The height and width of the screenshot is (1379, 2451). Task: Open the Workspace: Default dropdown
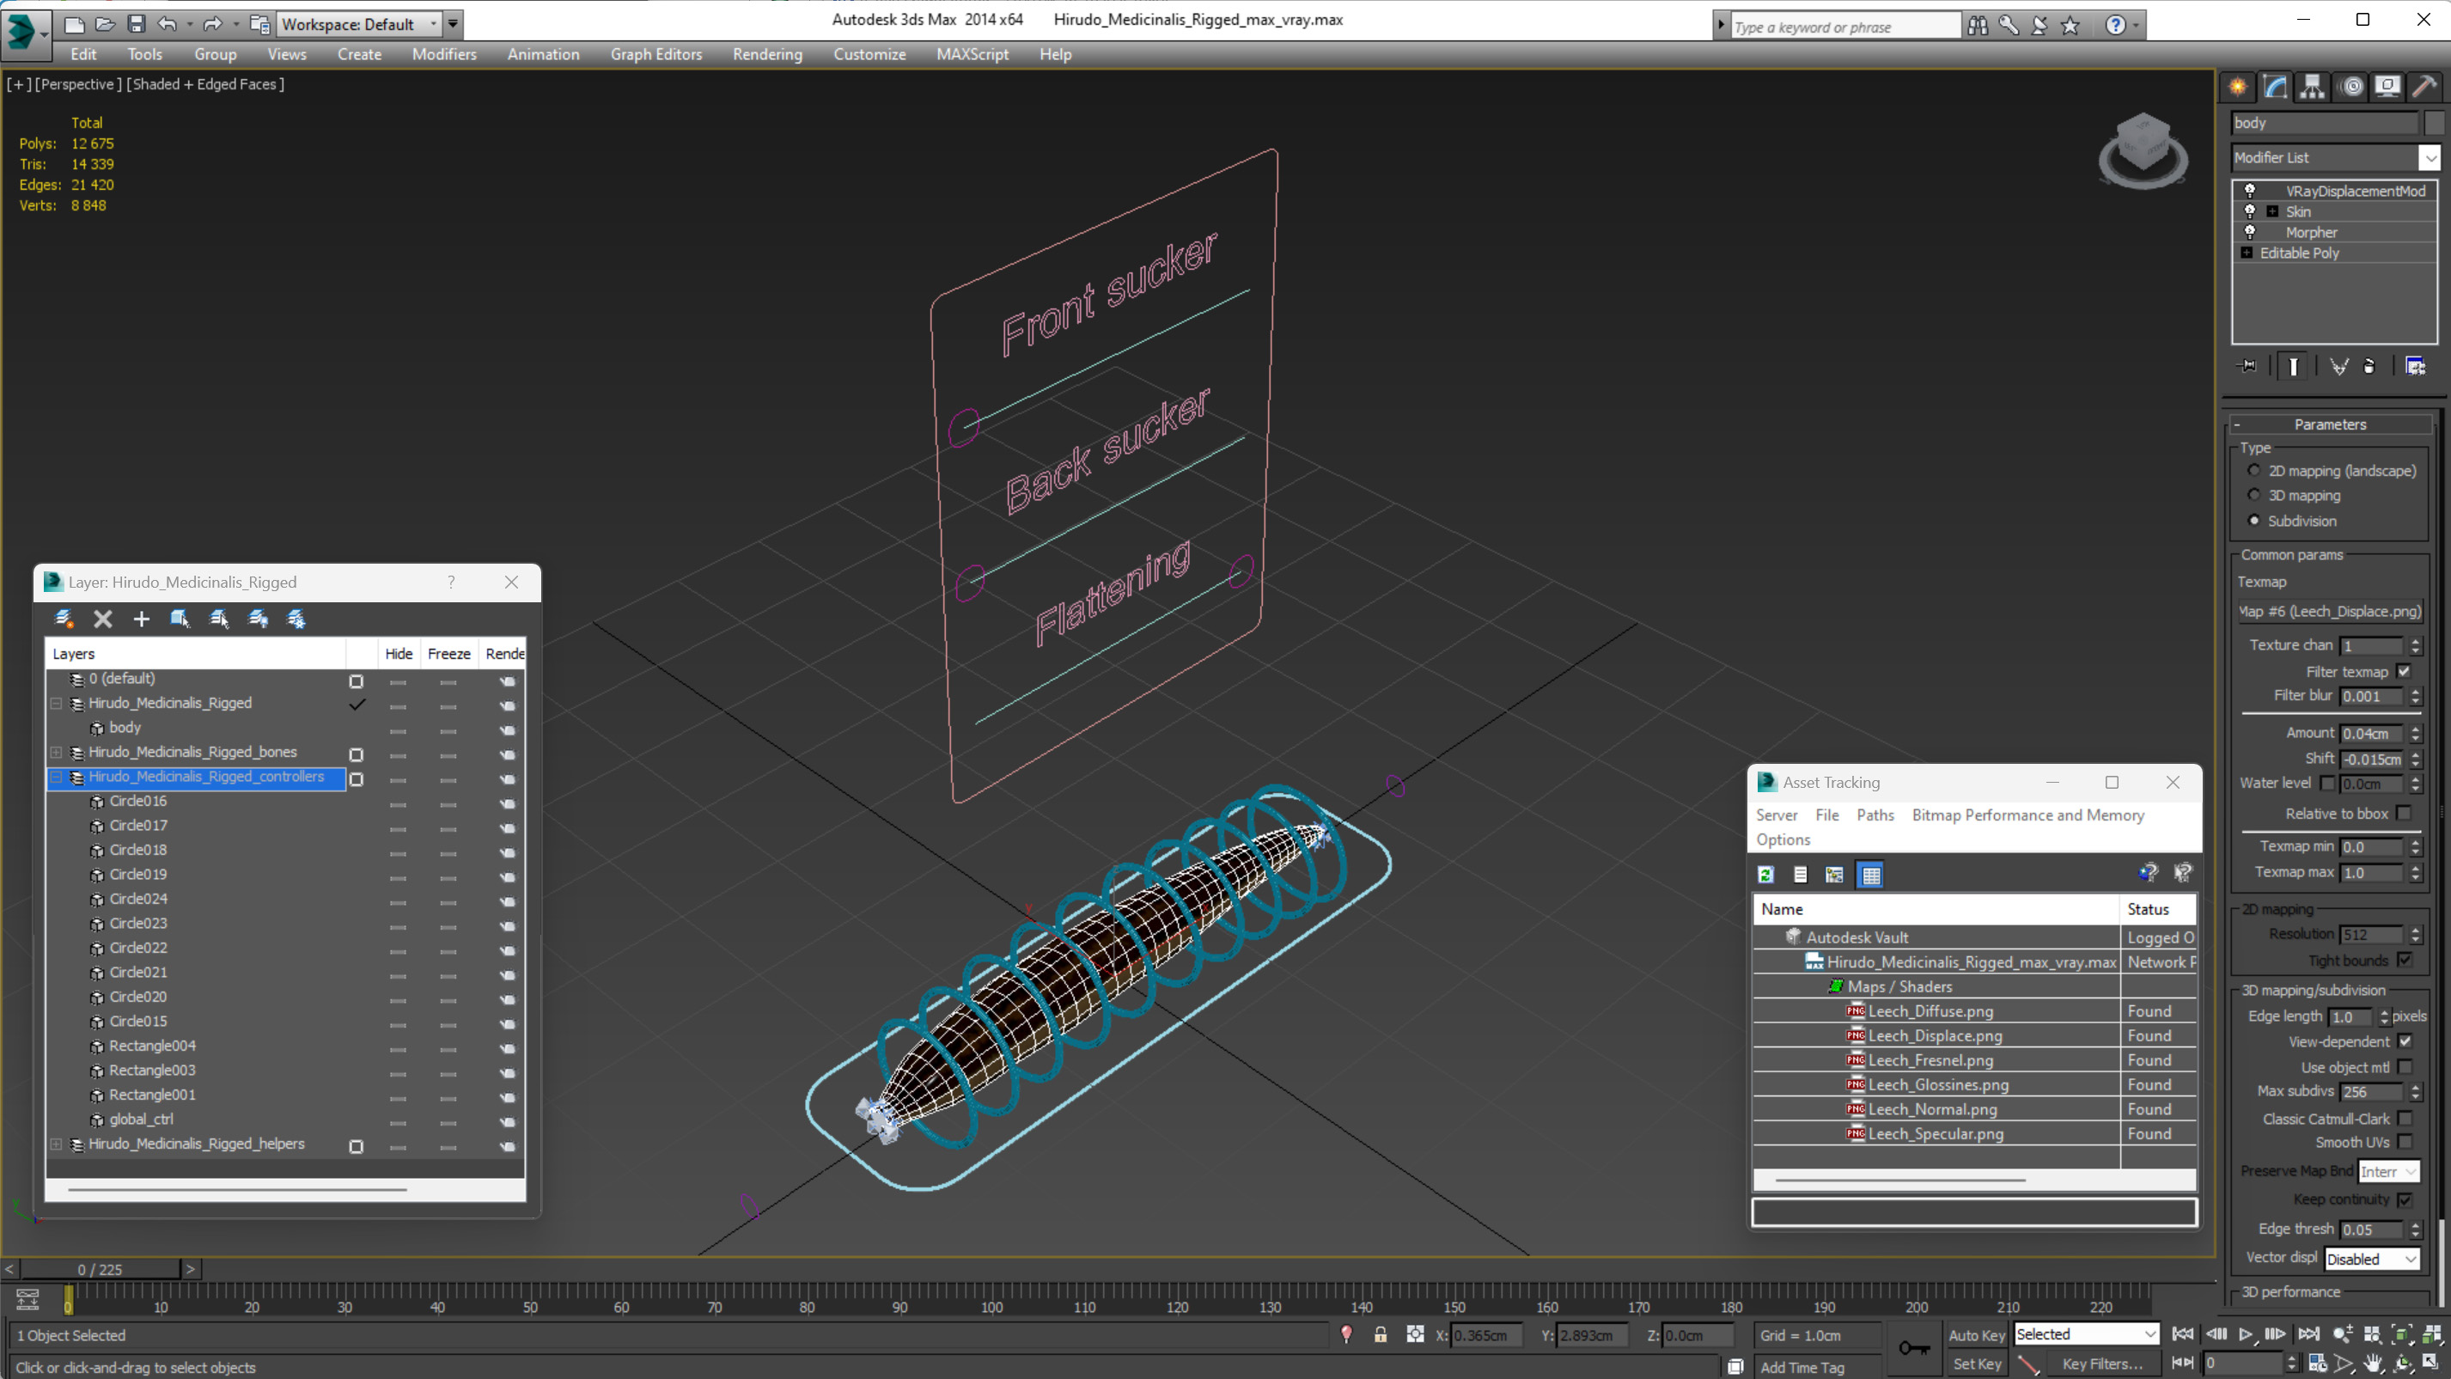click(x=361, y=24)
